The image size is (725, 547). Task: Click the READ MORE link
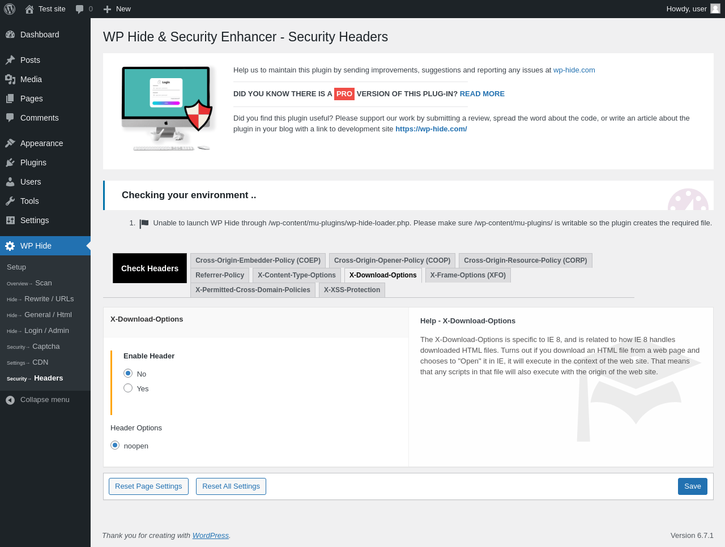point(482,94)
